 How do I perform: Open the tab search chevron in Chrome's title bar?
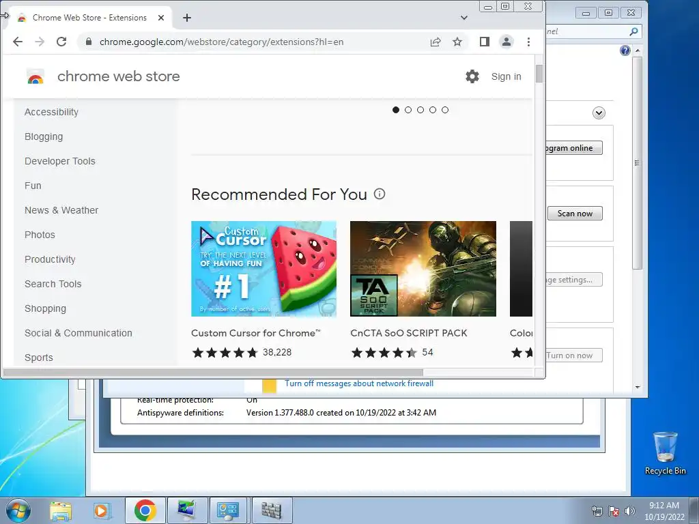[x=464, y=18]
